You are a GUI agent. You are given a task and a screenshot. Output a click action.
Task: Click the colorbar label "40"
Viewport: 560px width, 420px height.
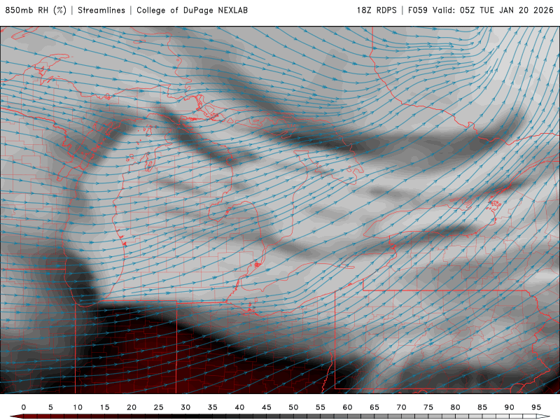click(x=239, y=407)
